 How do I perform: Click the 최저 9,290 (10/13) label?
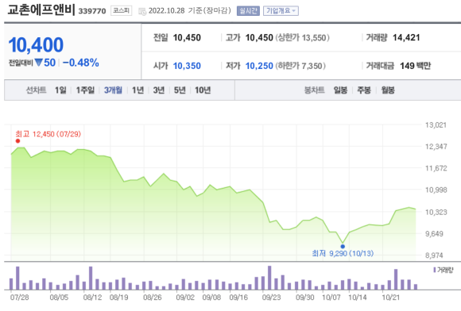[343, 253]
